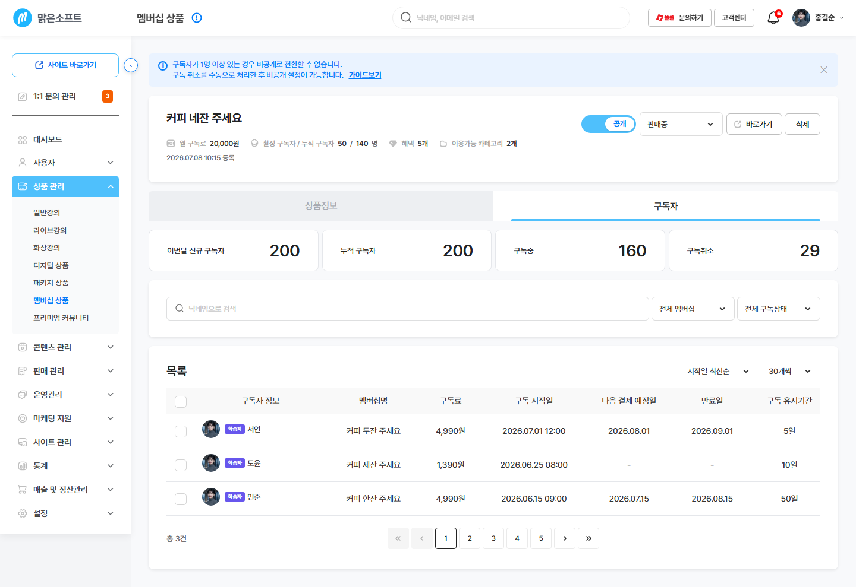Image resolution: width=856 pixels, height=587 pixels.
Task: Open 프리미엄 커뮤니티 submenu item
Action: [61, 318]
